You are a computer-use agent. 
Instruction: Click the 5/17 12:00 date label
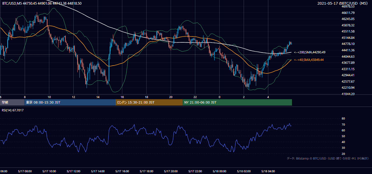pyautogui.click(x=73, y=171)
